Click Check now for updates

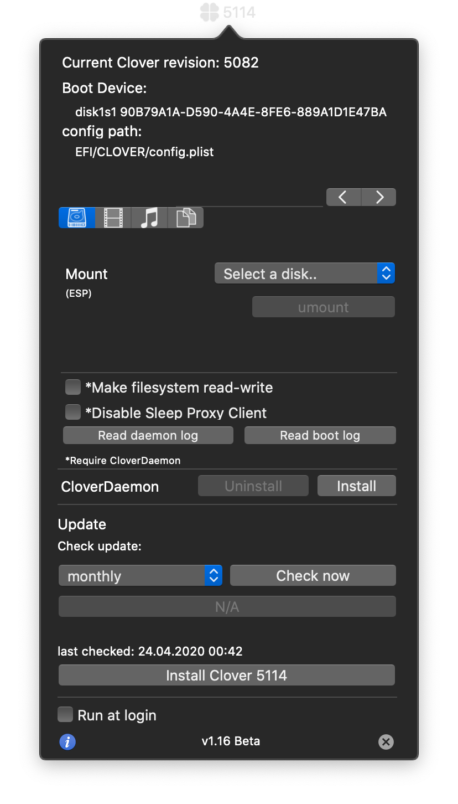click(x=313, y=575)
